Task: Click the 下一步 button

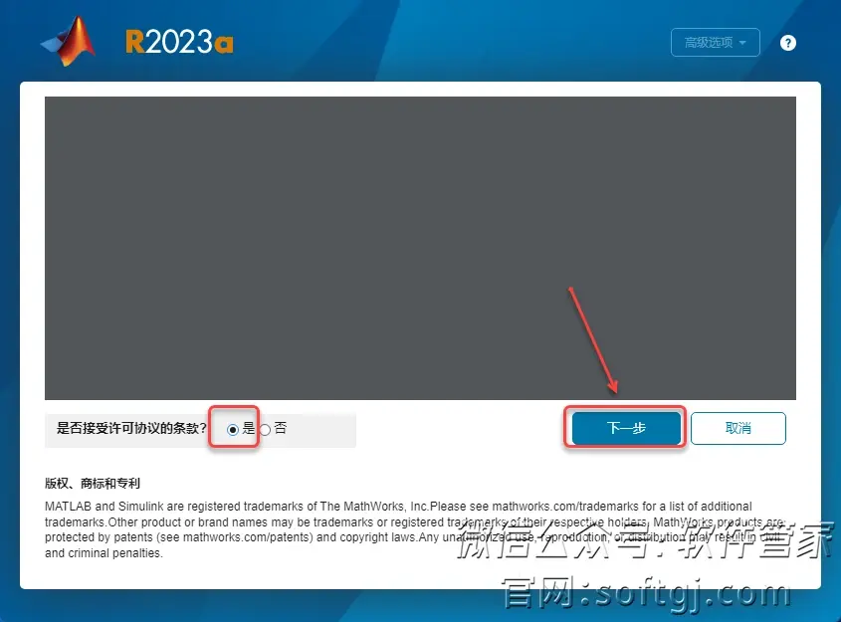Action: [626, 428]
